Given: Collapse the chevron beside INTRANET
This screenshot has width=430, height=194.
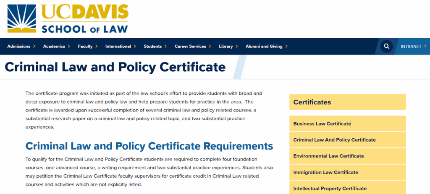Looking at the screenshot, I should click(425, 46).
